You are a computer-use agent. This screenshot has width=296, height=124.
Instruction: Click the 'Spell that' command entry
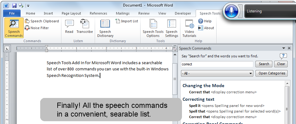pos(235,111)
